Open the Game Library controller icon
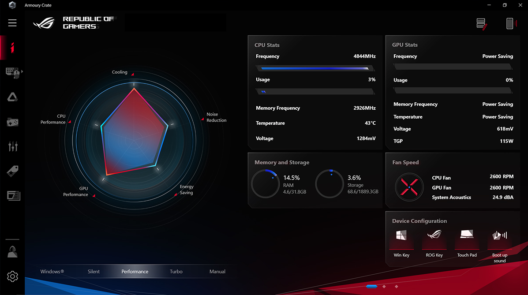Image resolution: width=528 pixels, height=295 pixels. coord(13,122)
